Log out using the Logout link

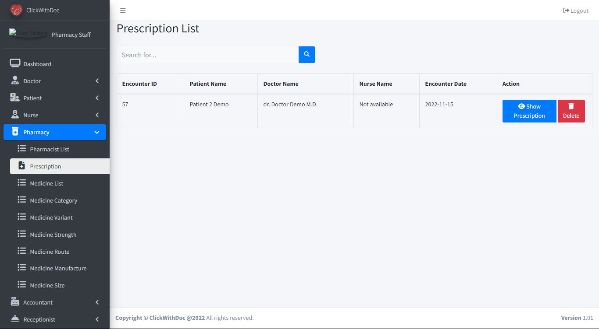coord(575,10)
